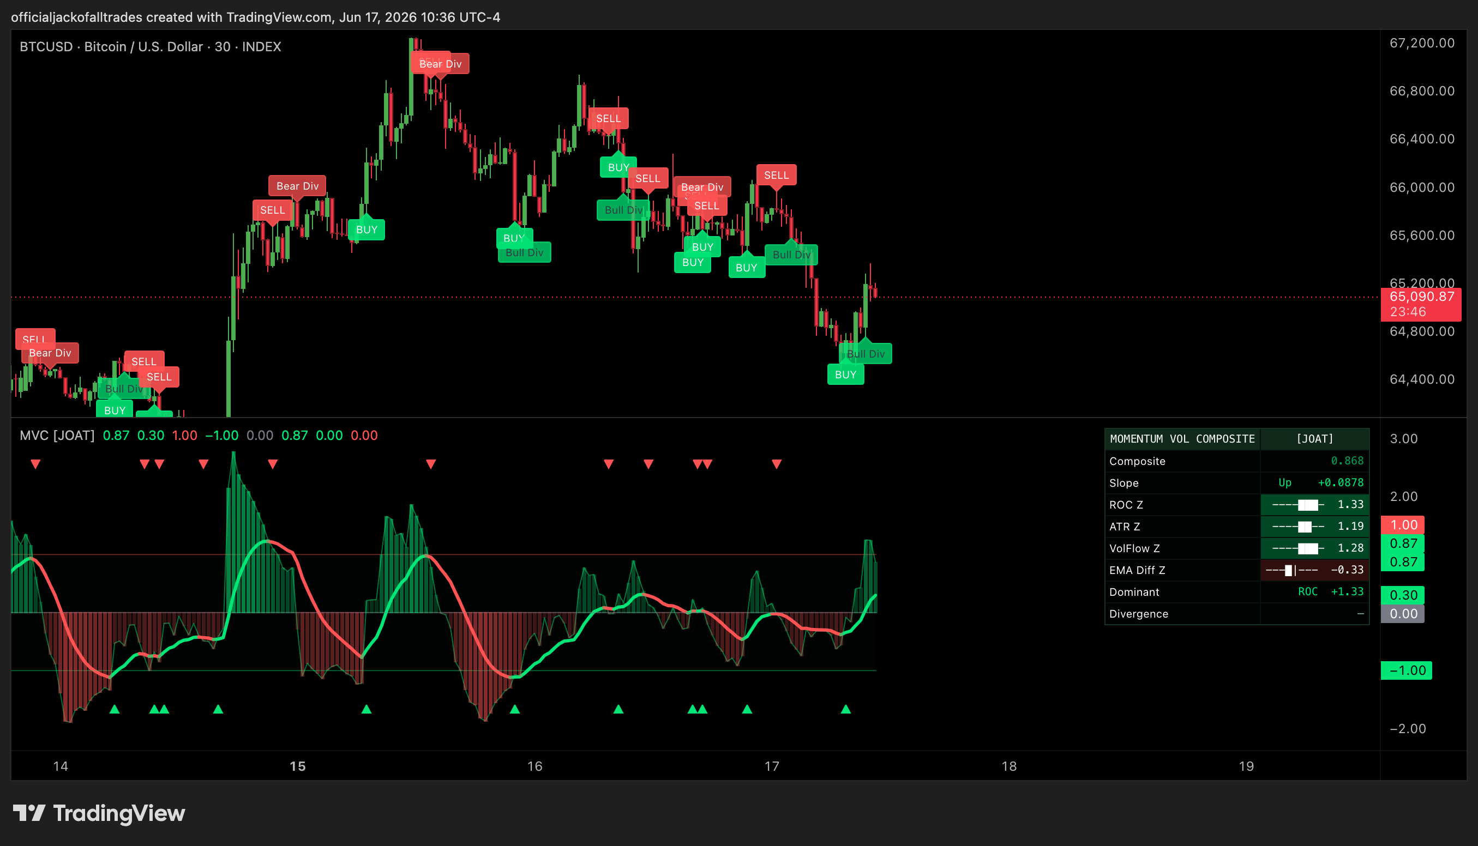1478x846 pixels.
Task: Click the MOMENTUM VOL COMPOSITE table header
Action: (x=1182, y=439)
